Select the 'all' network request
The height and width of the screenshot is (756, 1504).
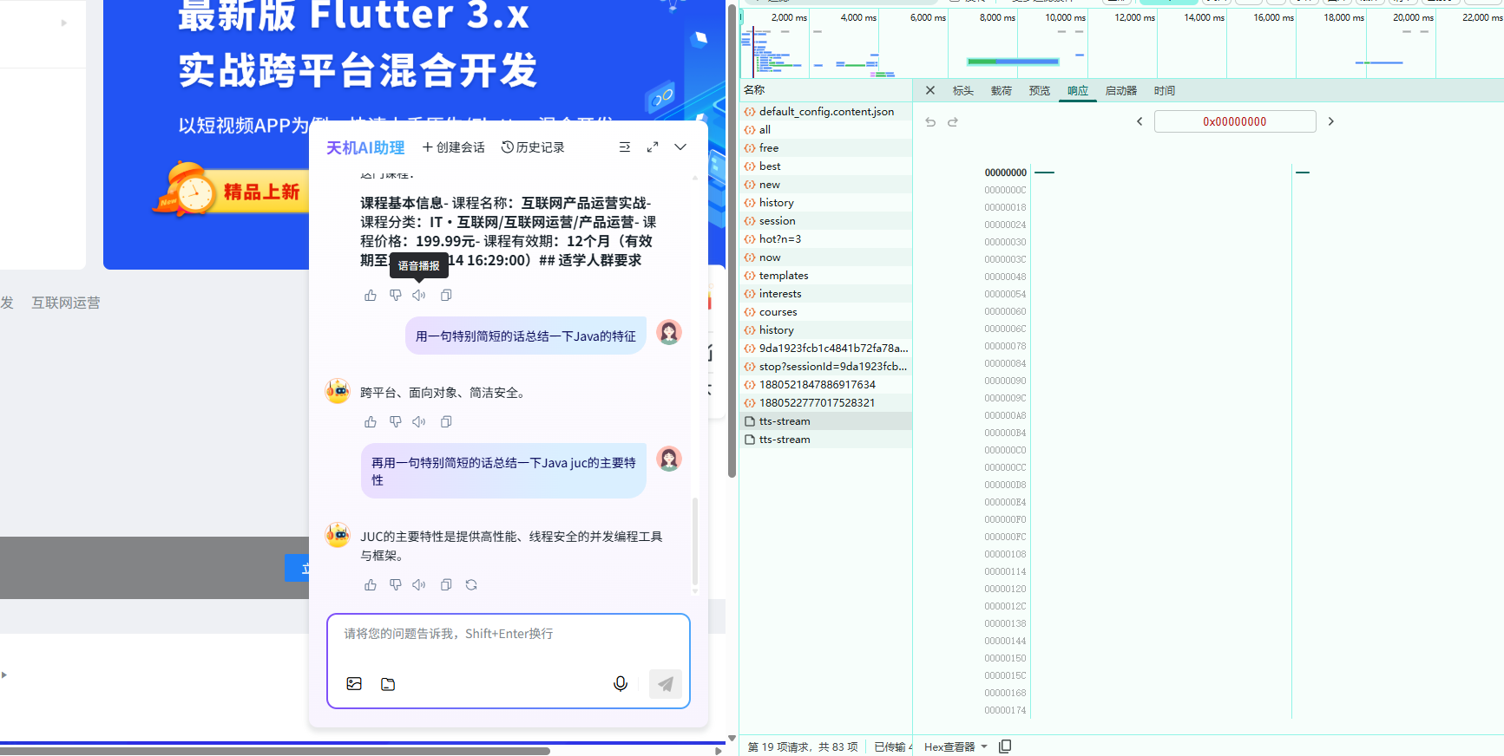825,130
